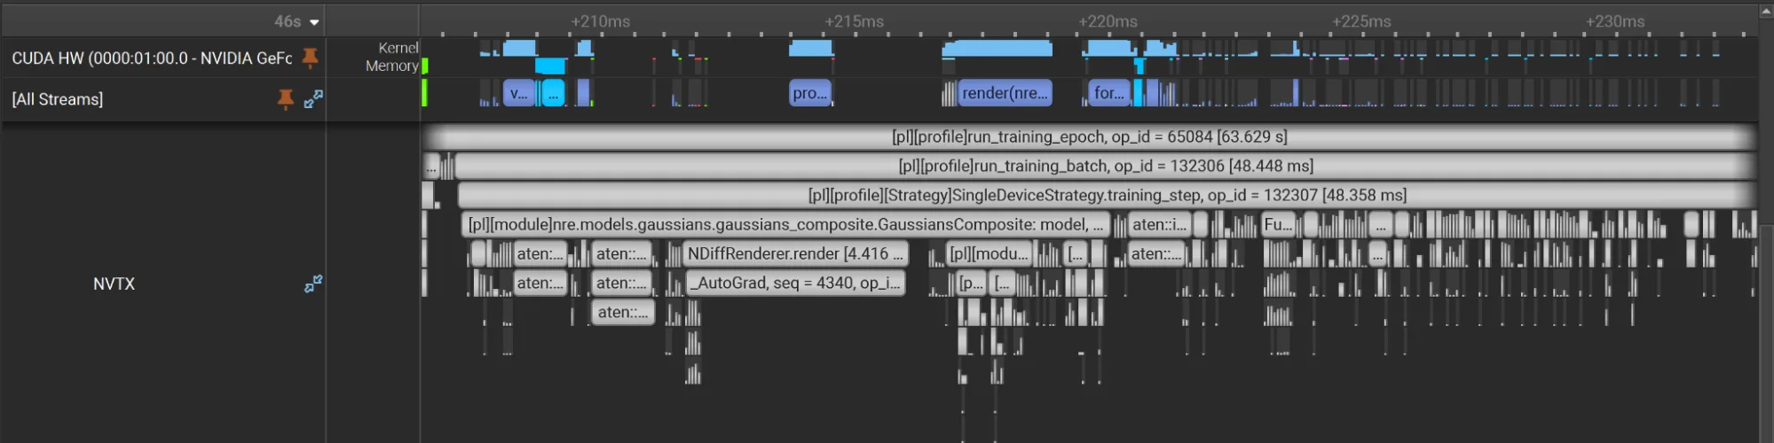This screenshot has height=443, width=1774.
Task: Select the [All Streams] row label
Action: 58,99
